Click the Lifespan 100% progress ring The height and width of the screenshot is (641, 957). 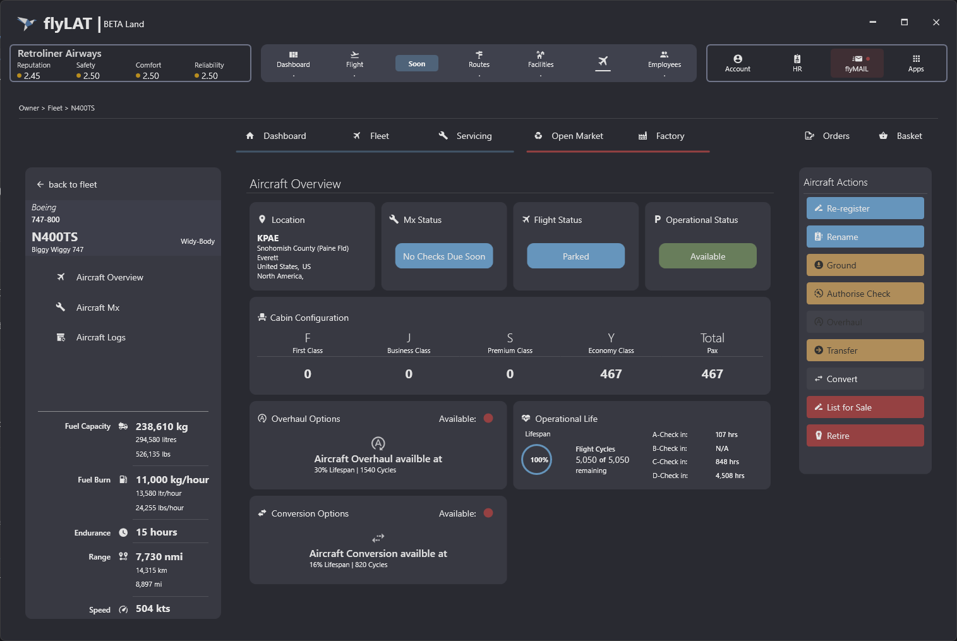pyautogui.click(x=538, y=460)
